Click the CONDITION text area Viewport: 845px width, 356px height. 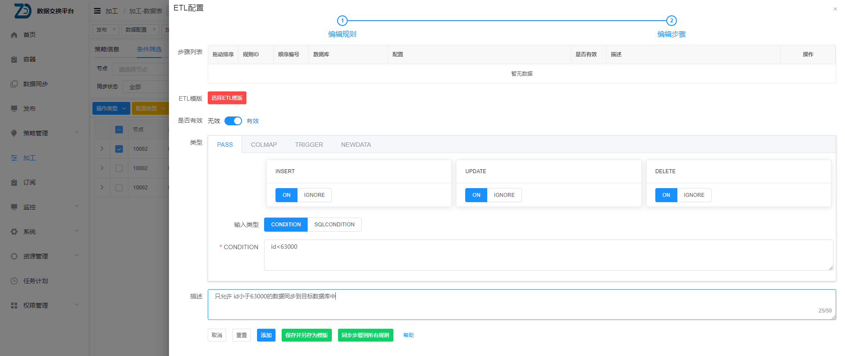coord(548,255)
